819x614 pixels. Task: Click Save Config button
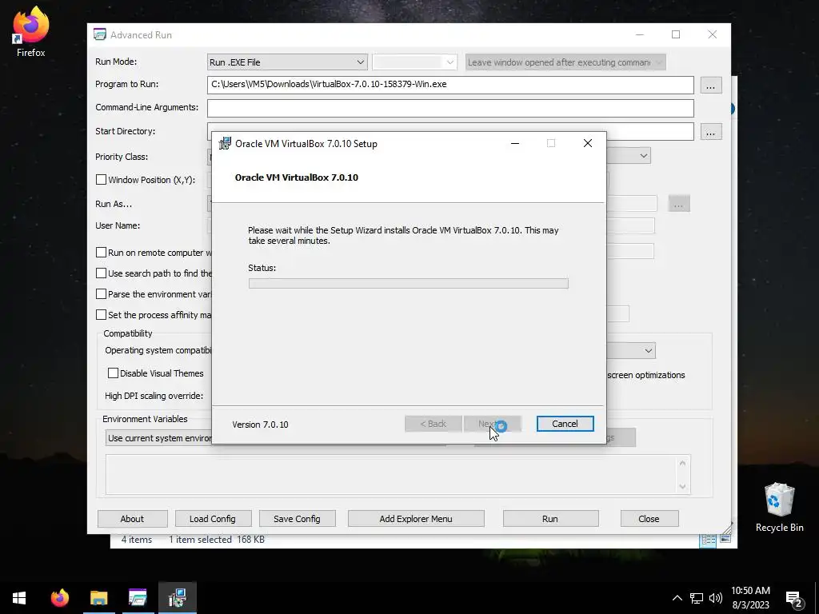297,519
